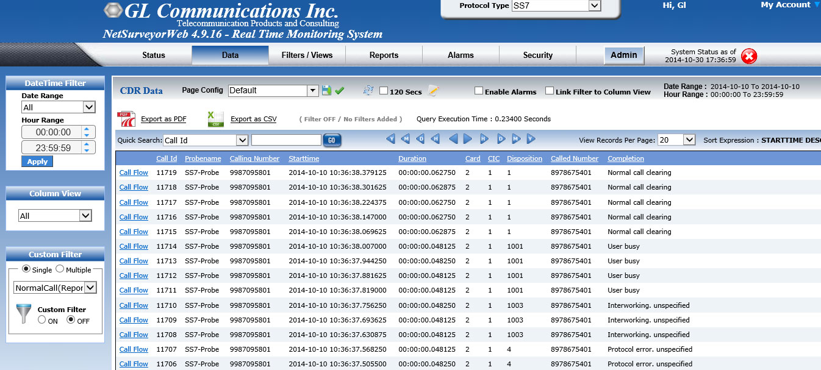The width and height of the screenshot is (821, 370).
Task: Jump forward one day with the right D arrow
Action: (x=501, y=140)
